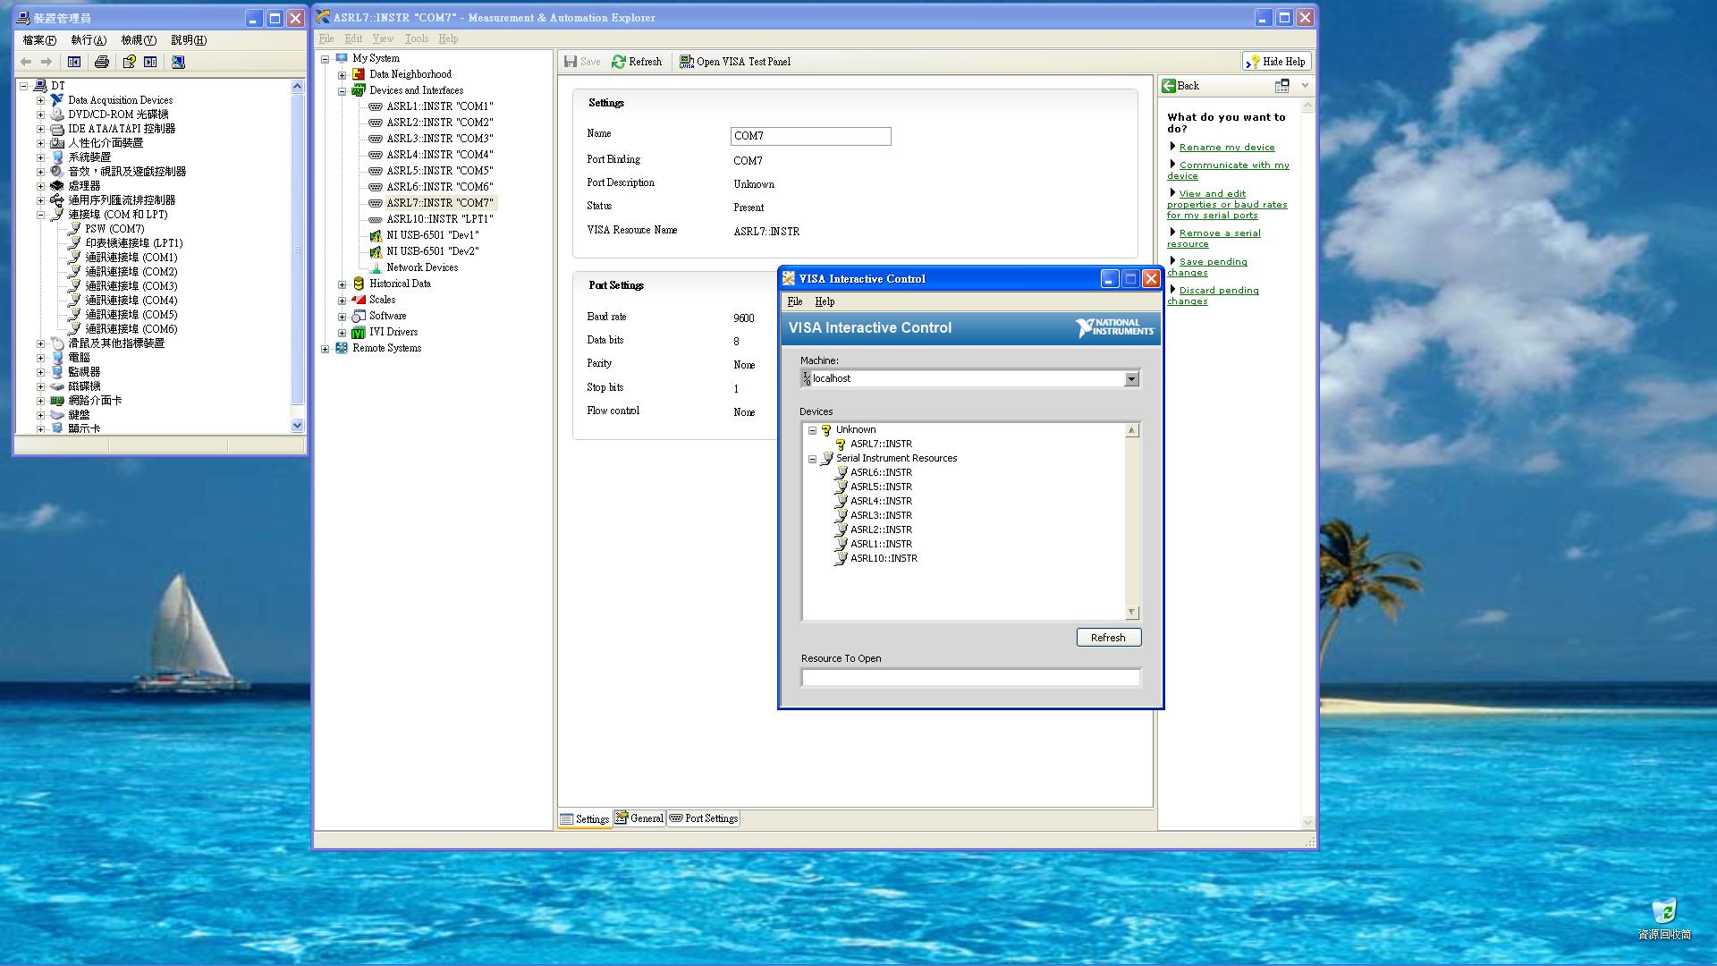Select NI USB-6501 "Dev1" device
1717x966 pixels.
click(432, 235)
